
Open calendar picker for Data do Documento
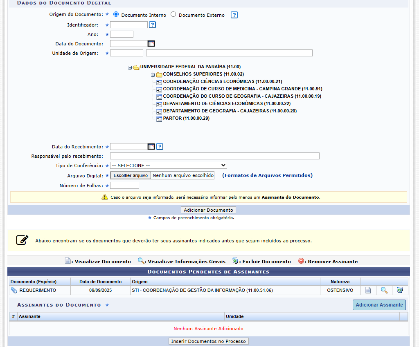151,44
